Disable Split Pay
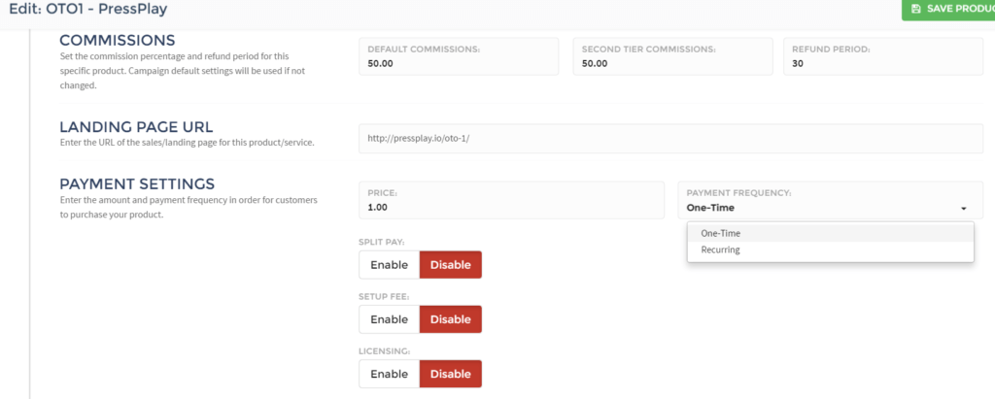Screen dimensions: 995x399 click(451, 264)
